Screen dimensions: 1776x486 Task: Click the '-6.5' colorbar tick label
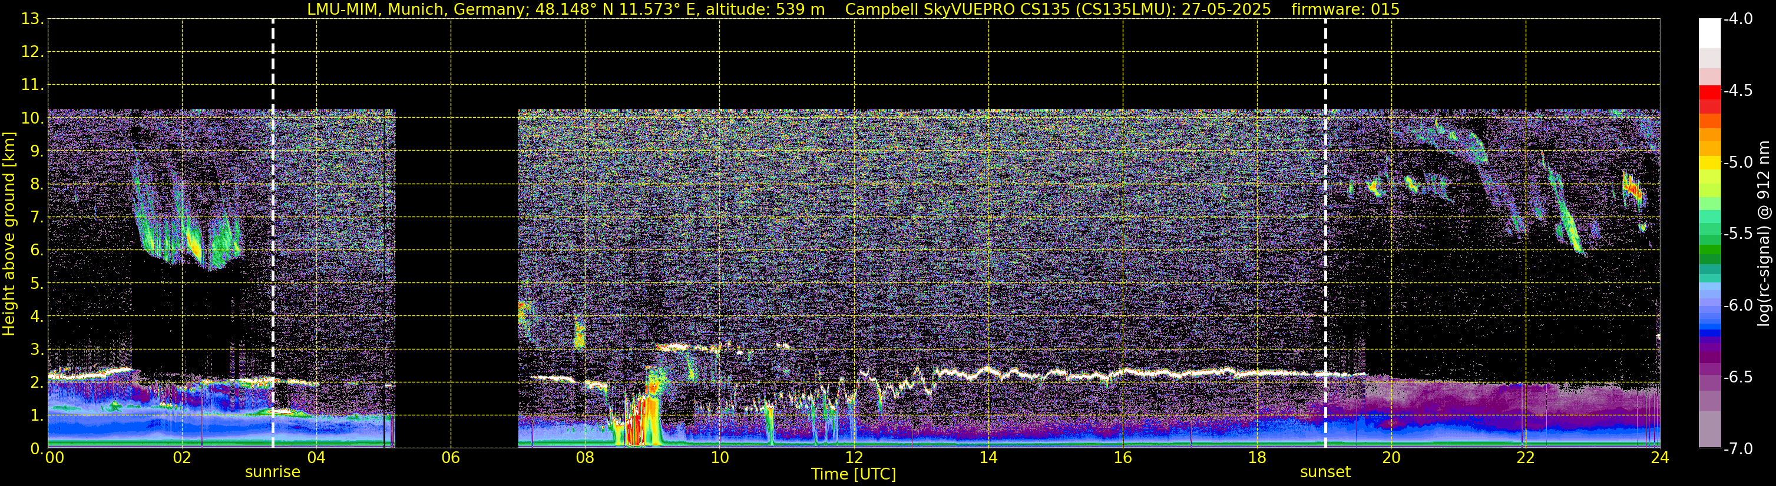coord(1739,377)
